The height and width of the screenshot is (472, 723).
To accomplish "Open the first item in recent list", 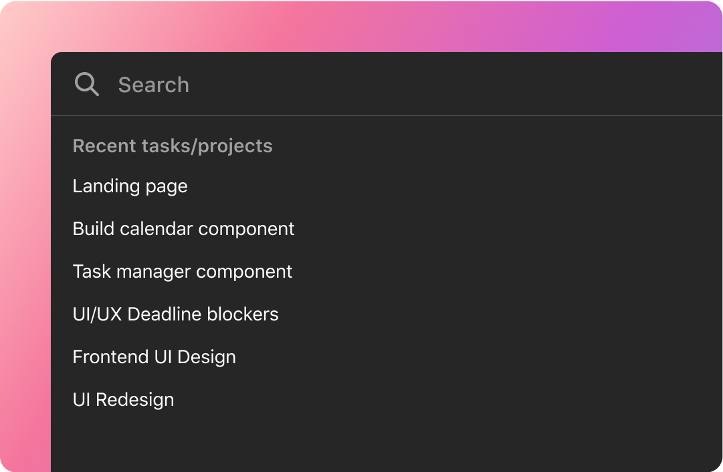I will point(130,186).
